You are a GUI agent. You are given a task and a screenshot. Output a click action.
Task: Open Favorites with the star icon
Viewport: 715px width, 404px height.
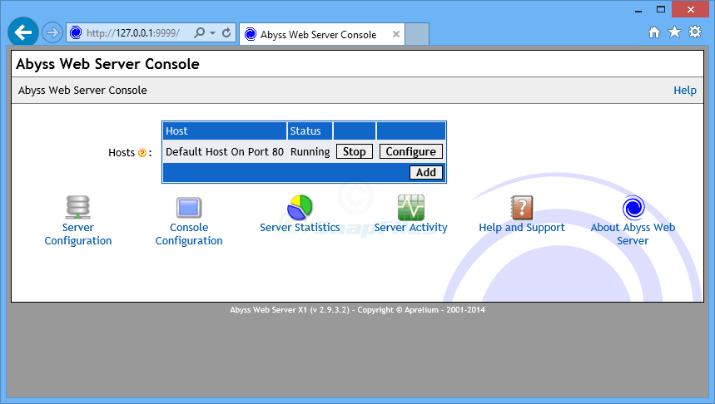click(674, 32)
